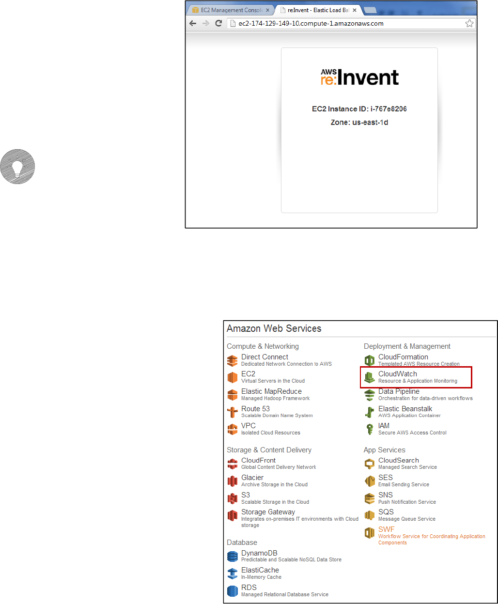498x604 pixels.
Task: Open the Elastic MapReduce link
Action: coord(271,391)
